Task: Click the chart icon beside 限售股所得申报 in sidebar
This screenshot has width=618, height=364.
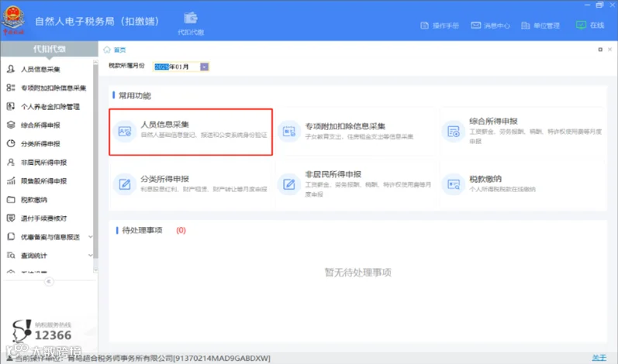Action: coord(11,180)
